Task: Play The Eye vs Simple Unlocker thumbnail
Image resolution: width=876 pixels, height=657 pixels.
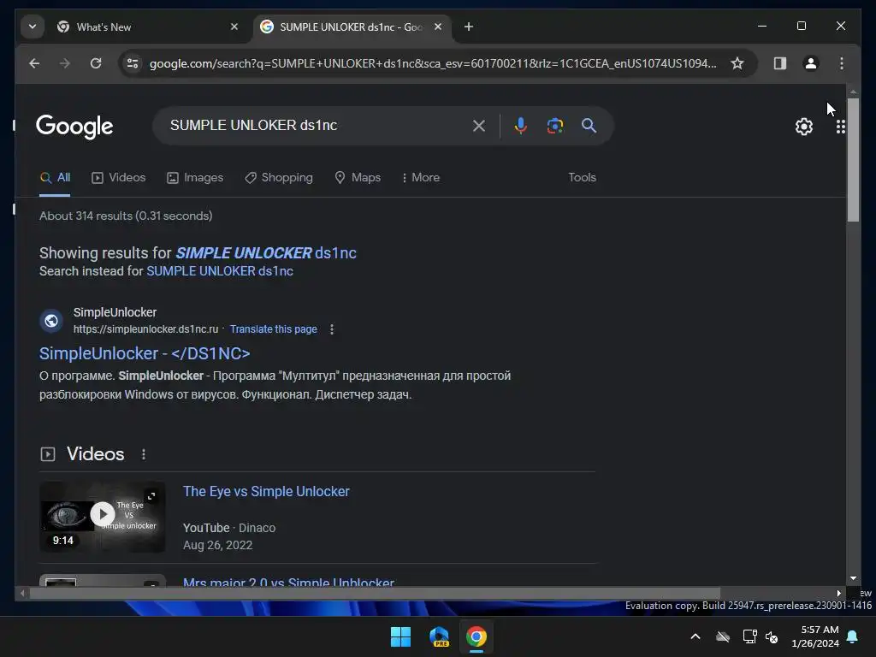Action: tap(103, 517)
